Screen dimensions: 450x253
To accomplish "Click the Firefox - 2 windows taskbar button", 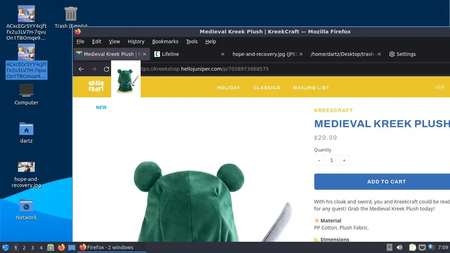I will (112, 247).
